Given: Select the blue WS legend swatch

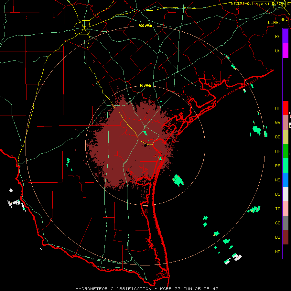Looking at the screenshot, I should click(286, 180).
